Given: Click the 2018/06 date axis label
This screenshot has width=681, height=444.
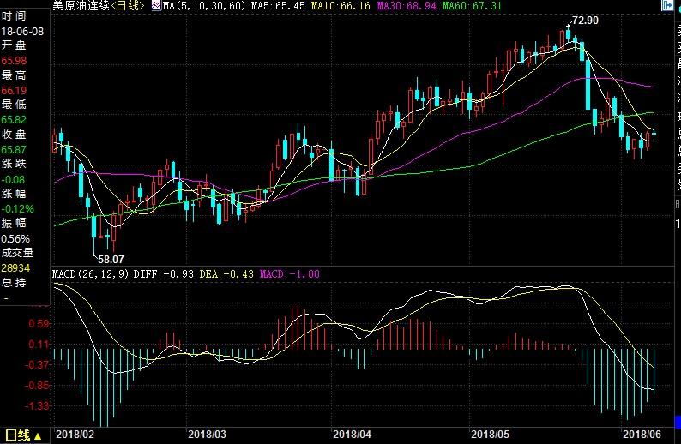Looking at the screenshot, I should point(642,434).
